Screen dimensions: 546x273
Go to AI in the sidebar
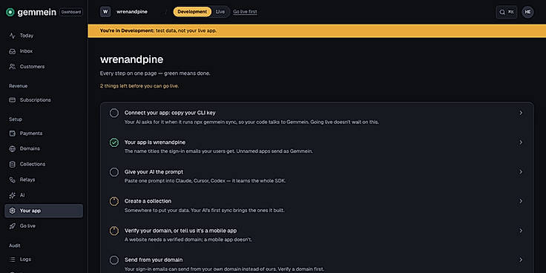(44, 195)
